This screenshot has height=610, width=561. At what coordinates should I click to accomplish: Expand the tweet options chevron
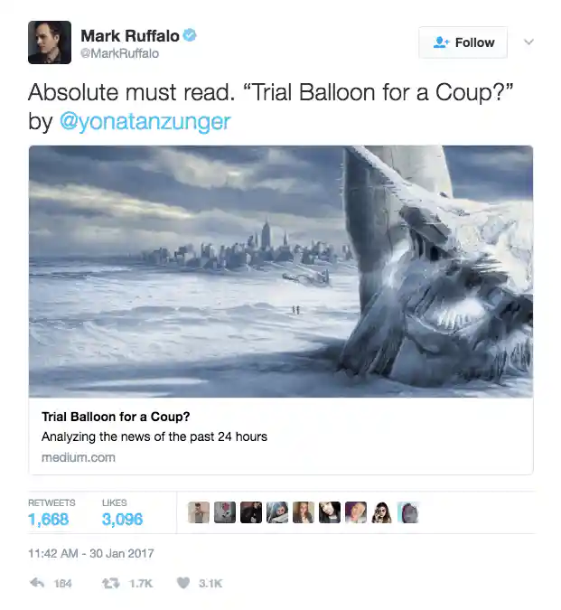point(528,42)
